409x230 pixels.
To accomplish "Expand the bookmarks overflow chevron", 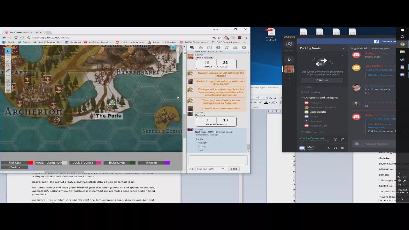I will [x=245, y=42].
